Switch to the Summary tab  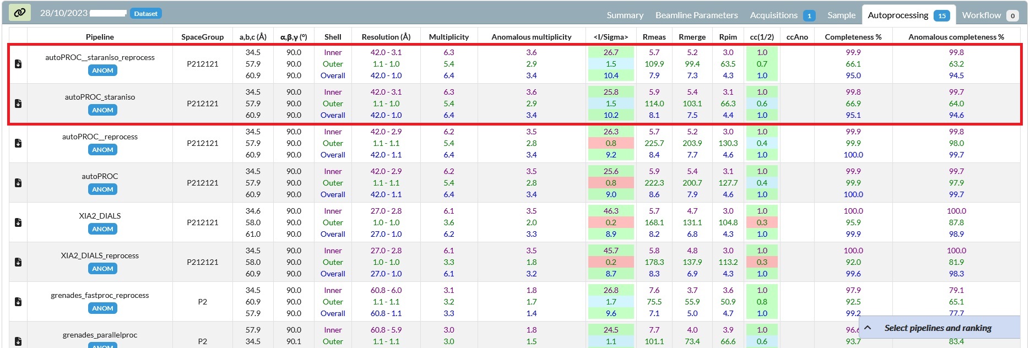[x=625, y=15]
